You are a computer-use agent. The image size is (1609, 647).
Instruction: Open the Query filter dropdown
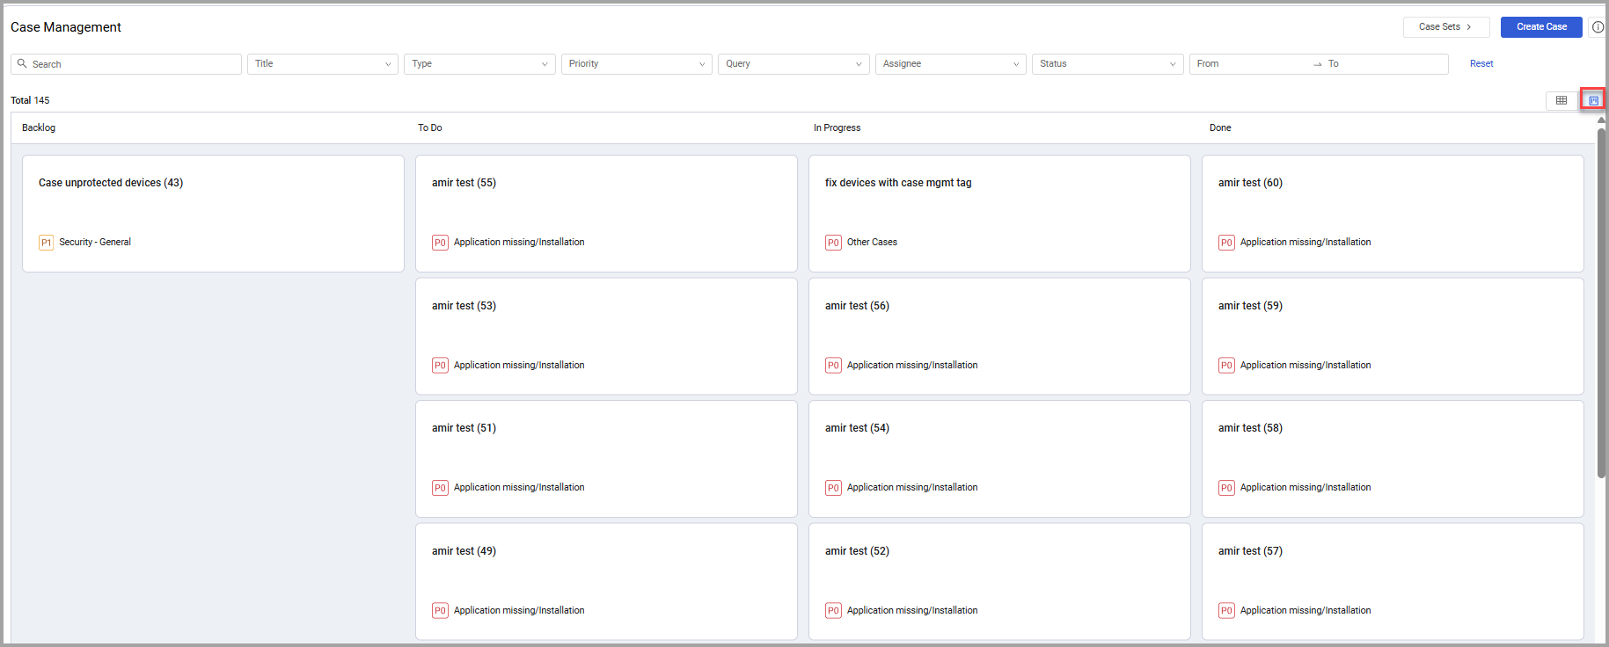794,64
